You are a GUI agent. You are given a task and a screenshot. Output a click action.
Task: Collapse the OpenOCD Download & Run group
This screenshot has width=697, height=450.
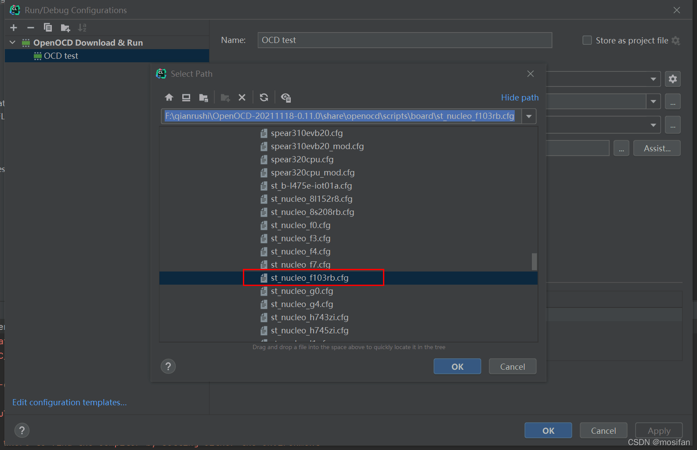click(x=12, y=43)
